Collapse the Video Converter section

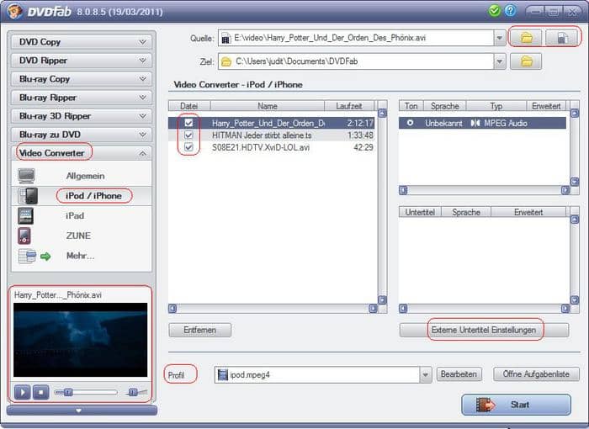pyautogui.click(x=82, y=153)
